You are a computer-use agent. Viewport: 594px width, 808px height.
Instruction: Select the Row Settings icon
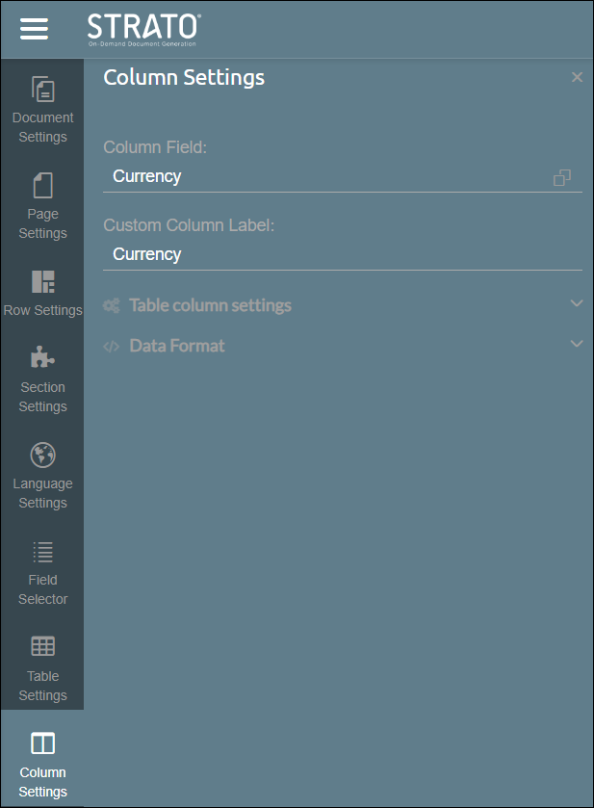[43, 281]
